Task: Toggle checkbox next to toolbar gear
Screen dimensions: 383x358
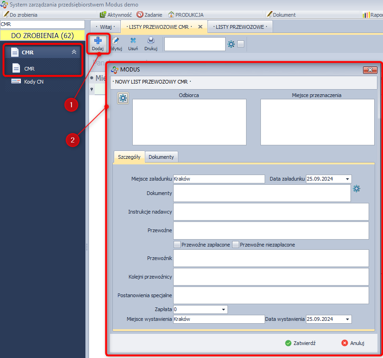Action: coord(241,44)
